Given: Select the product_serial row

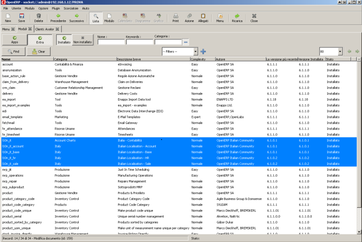Looking at the screenshot, I should click(179, 216).
